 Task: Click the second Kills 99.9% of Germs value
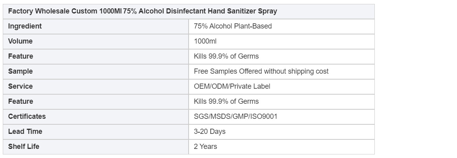tap(226, 102)
